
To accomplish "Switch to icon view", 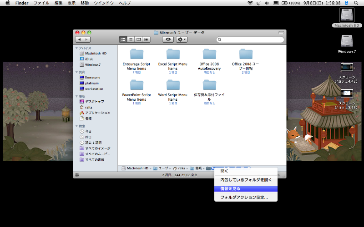I will click(x=123, y=39).
